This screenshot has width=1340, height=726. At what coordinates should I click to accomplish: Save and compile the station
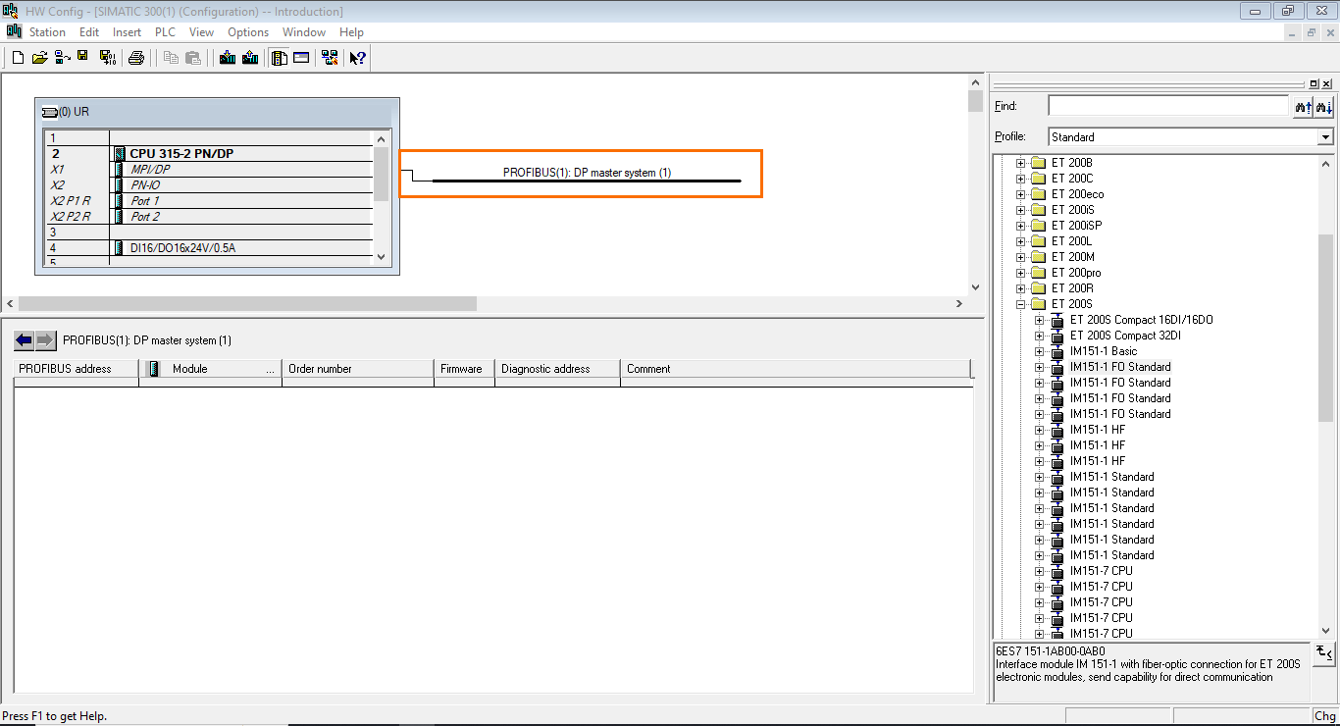108,57
